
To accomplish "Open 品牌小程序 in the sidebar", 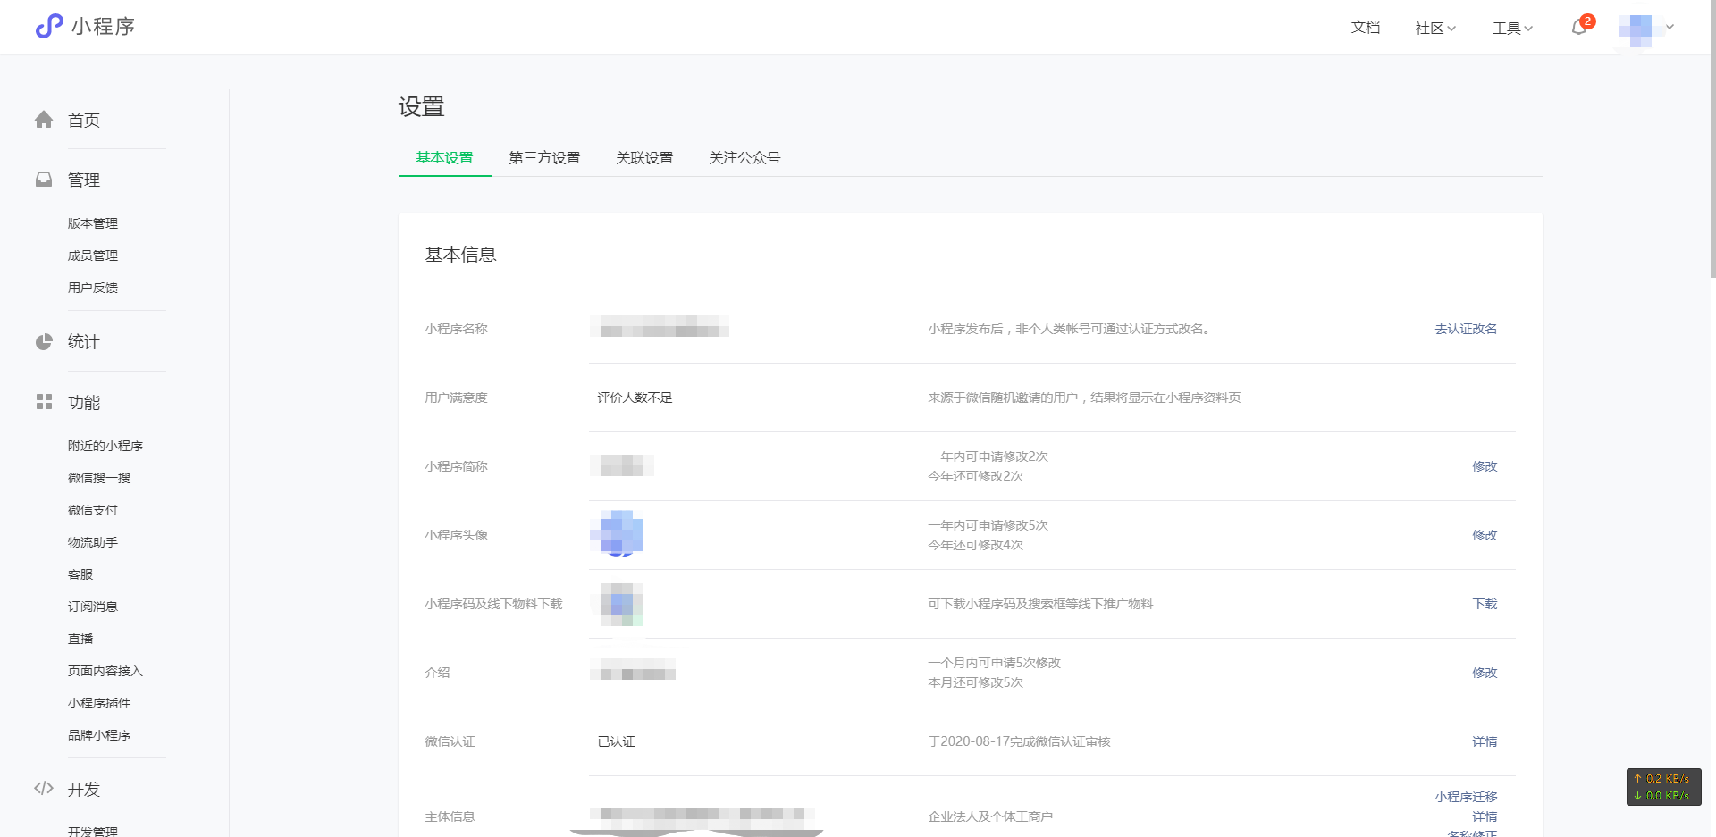I will (x=99, y=735).
